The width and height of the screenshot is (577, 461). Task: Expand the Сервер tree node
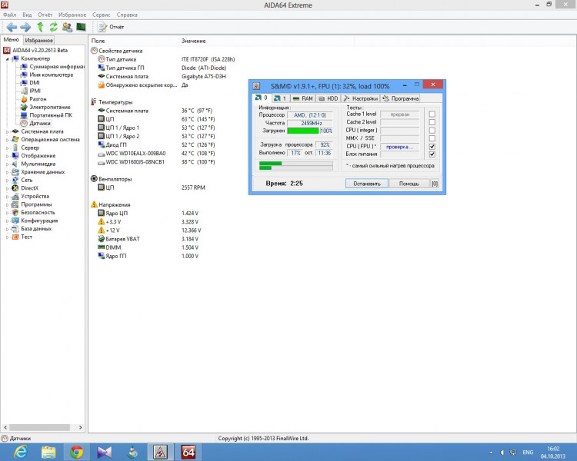tap(7, 148)
